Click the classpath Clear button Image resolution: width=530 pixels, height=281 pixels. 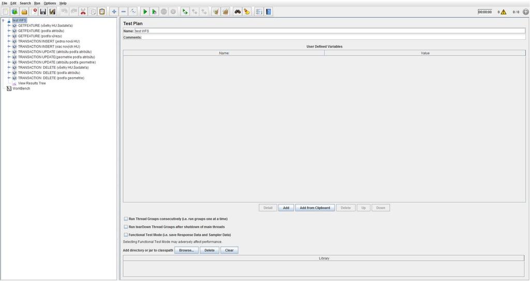(229, 250)
